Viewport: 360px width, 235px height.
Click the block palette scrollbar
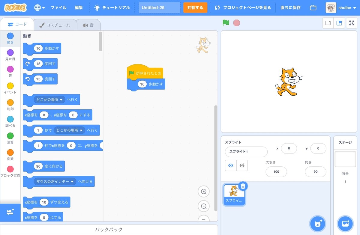click(100, 41)
